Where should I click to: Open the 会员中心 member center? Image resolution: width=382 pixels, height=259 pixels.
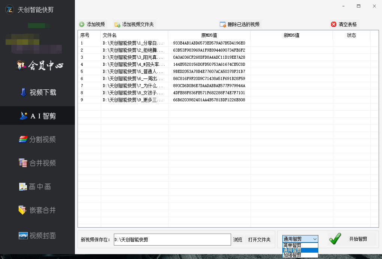coord(37,65)
